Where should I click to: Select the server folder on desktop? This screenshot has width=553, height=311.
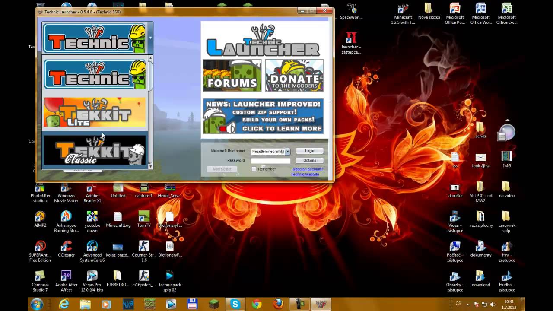[480, 130]
